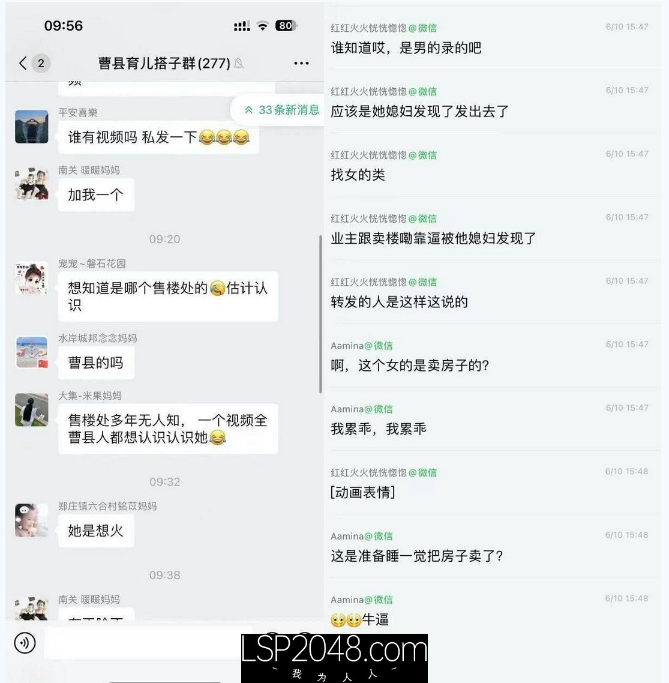Tap the Wi-Fi status icon

(263, 25)
